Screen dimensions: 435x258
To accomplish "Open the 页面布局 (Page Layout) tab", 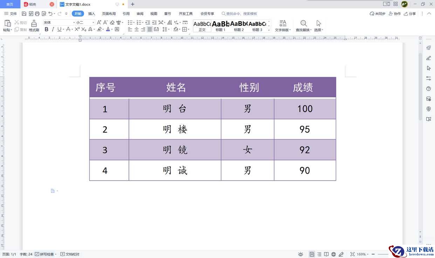I will [109, 14].
